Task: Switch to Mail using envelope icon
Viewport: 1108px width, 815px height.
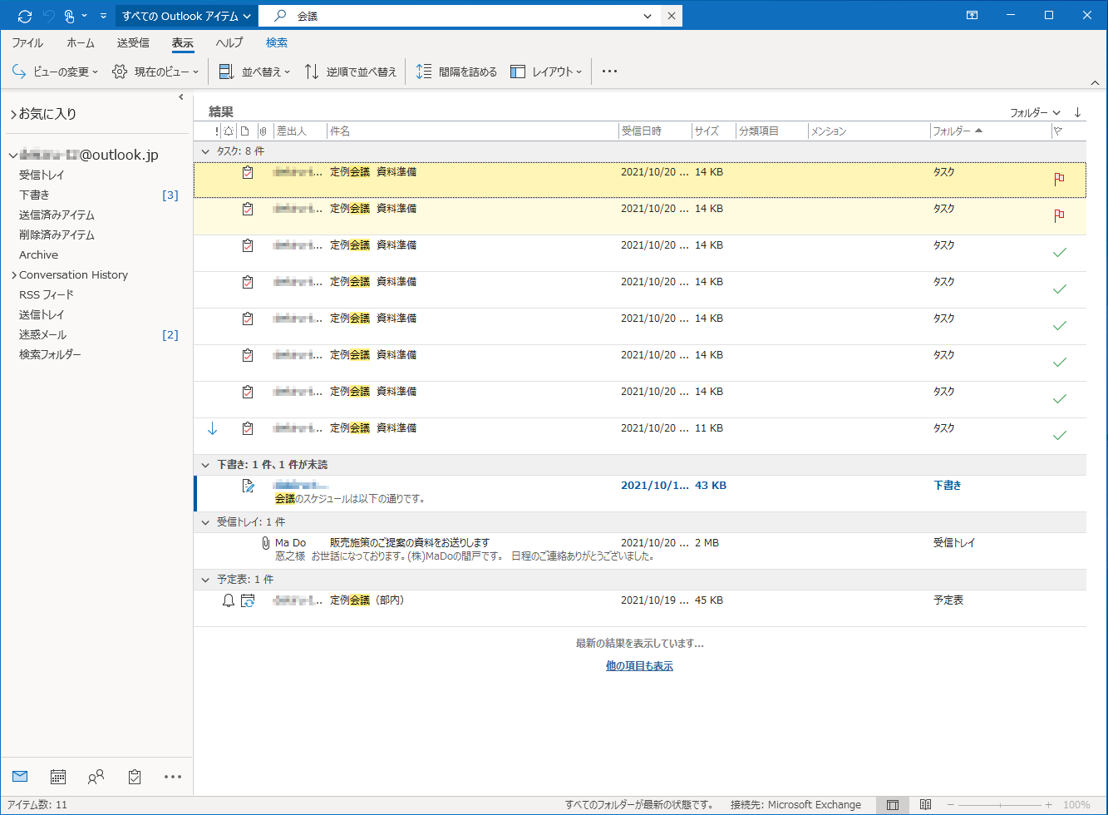Action: tap(20, 777)
